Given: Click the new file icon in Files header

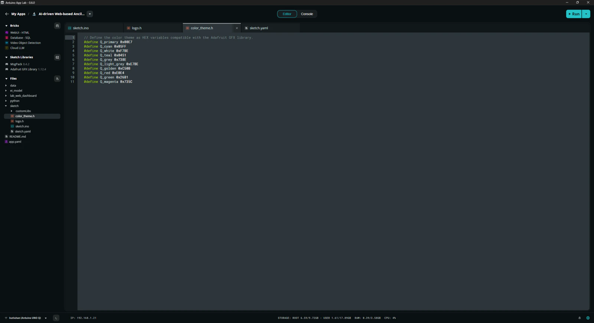Looking at the screenshot, I should tap(57, 79).
